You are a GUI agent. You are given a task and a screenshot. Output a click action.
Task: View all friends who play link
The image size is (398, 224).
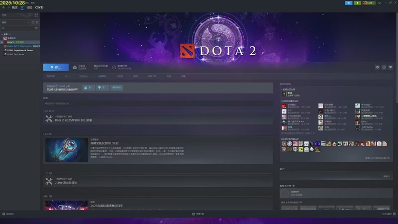point(377,158)
